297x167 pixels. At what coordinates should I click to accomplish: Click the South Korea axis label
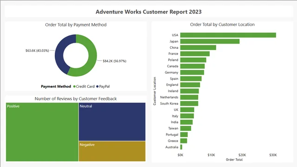click(x=169, y=103)
